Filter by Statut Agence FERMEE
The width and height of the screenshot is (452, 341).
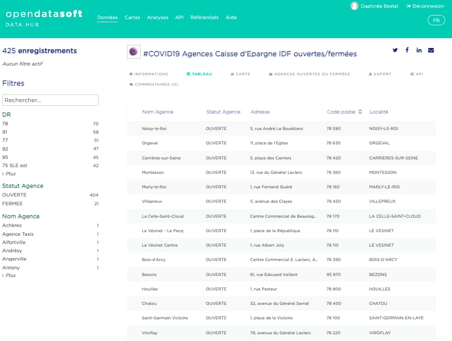coord(12,204)
